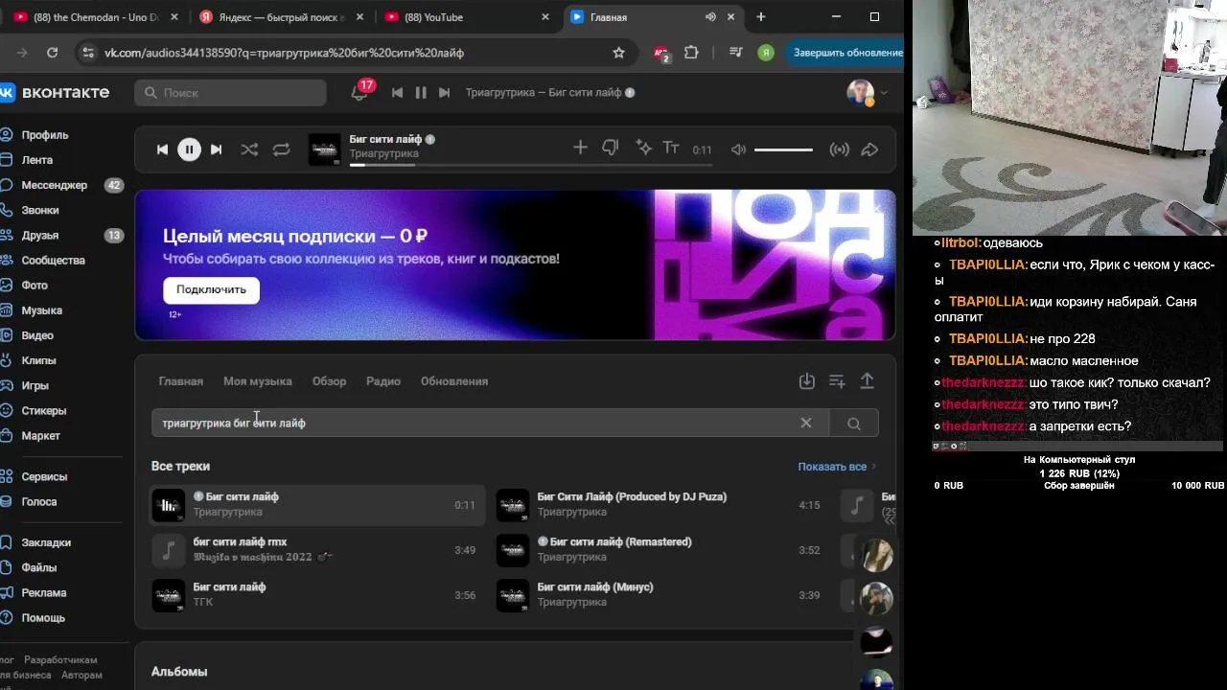Previous track in VK header mini player

397,93
